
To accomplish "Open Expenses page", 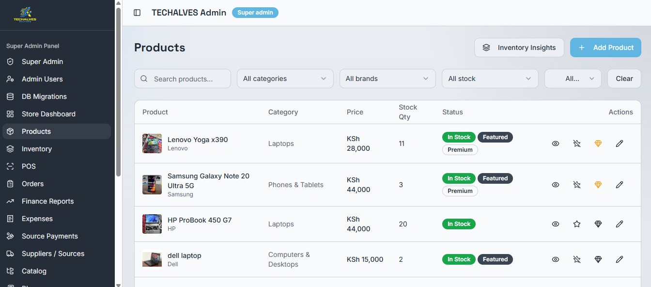I will click(56, 219).
